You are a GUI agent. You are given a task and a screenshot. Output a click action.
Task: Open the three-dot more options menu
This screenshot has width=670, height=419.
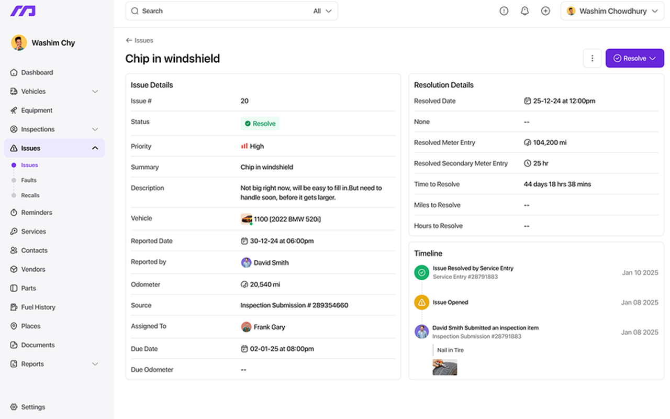click(x=592, y=58)
